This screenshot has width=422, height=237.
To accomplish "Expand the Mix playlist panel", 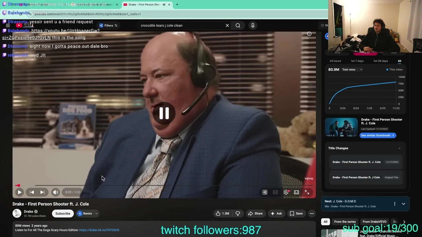I will (404, 204).
